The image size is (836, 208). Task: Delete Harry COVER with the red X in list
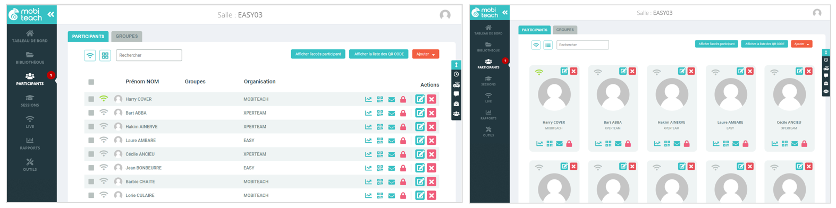pyautogui.click(x=432, y=99)
